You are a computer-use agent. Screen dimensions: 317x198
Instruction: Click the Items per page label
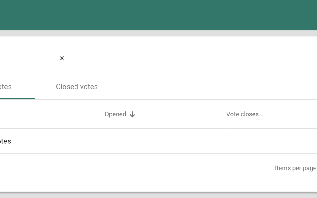tap(296, 168)
